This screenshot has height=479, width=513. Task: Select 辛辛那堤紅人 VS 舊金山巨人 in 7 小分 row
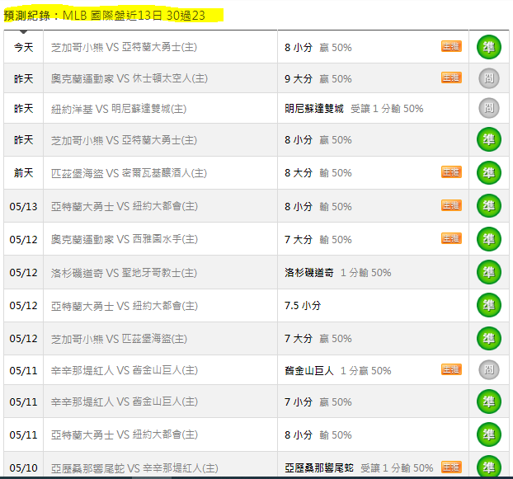click(125, 402)
